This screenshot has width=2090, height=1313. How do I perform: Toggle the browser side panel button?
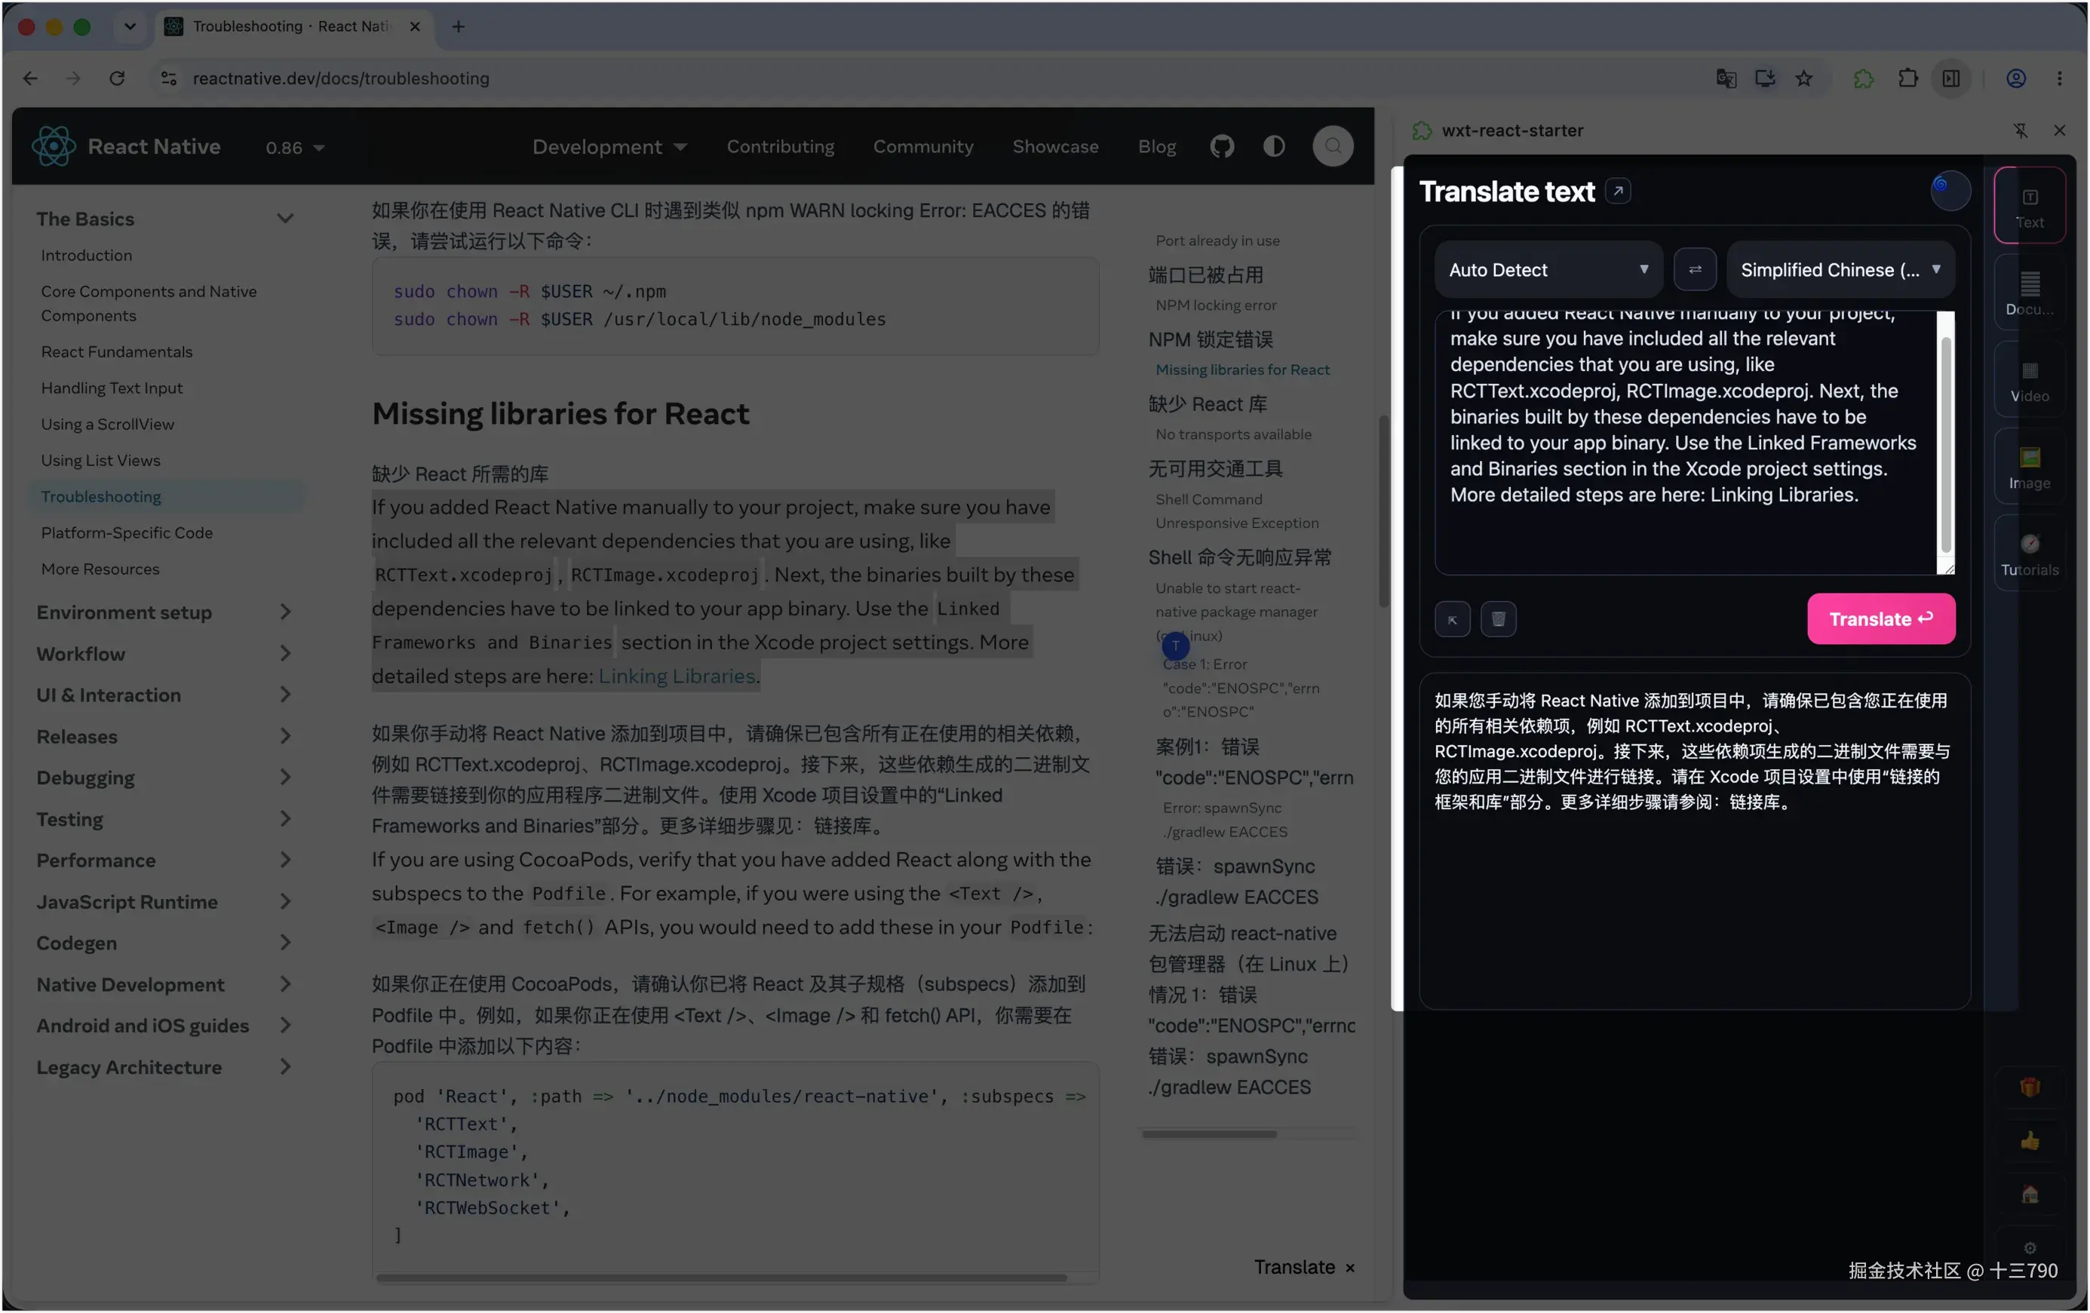pos(1950,78)
